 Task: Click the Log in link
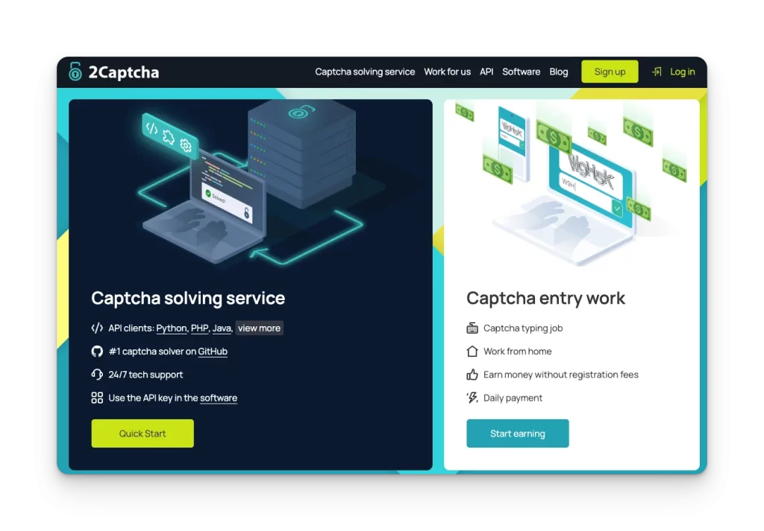(x=682, y=72)
